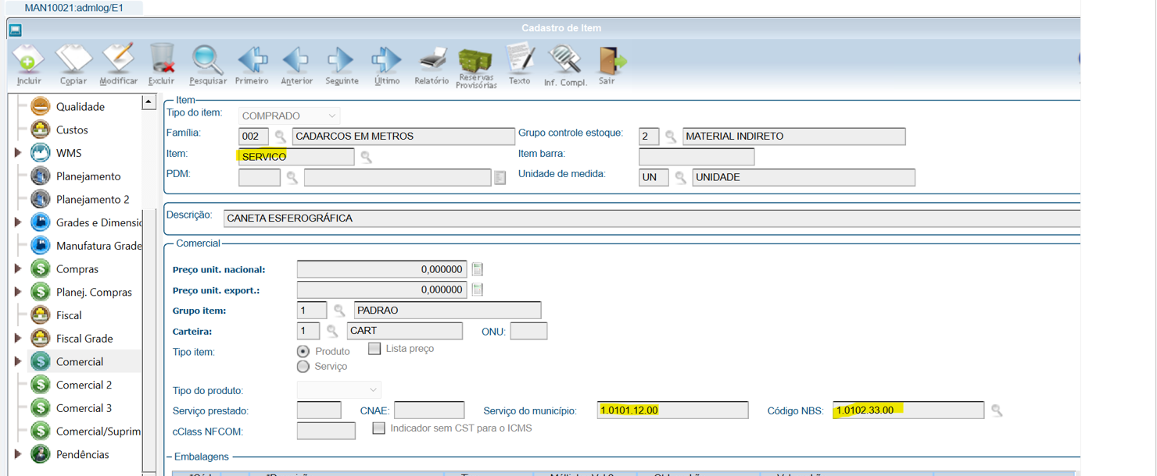Click the cClass NFCOM field
Screen dimensions: 1157x476
pos(326,431)
